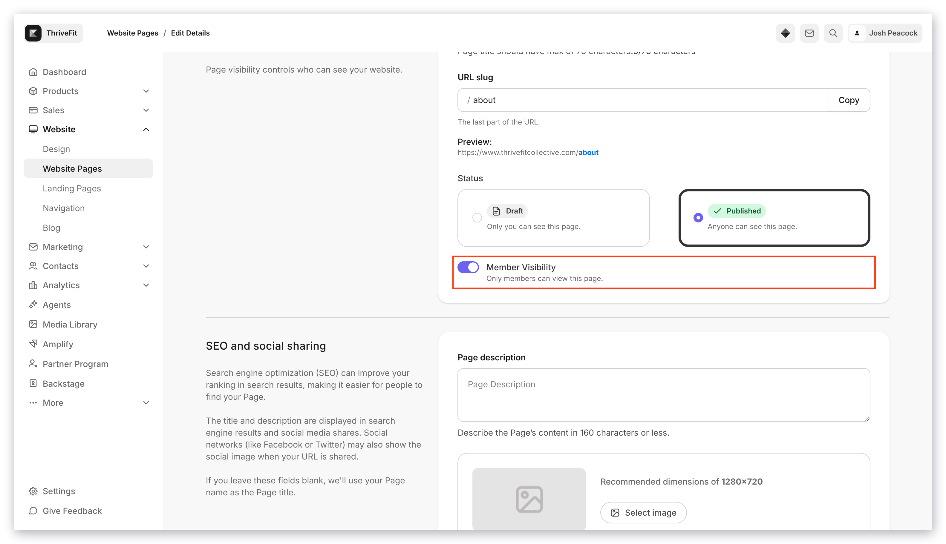Click the Edit Details breadcrumb
This screenshot has height=544, width=946.
[190, 33]
